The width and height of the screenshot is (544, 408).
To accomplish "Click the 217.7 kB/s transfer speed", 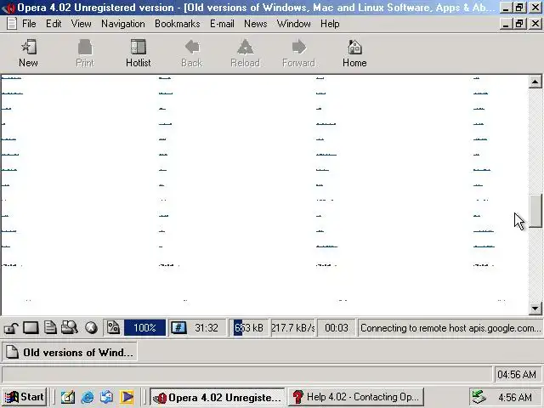I will coord(293,328).
